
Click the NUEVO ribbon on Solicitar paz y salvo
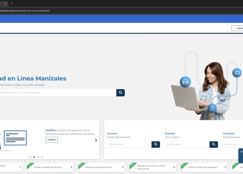point(133,165)
